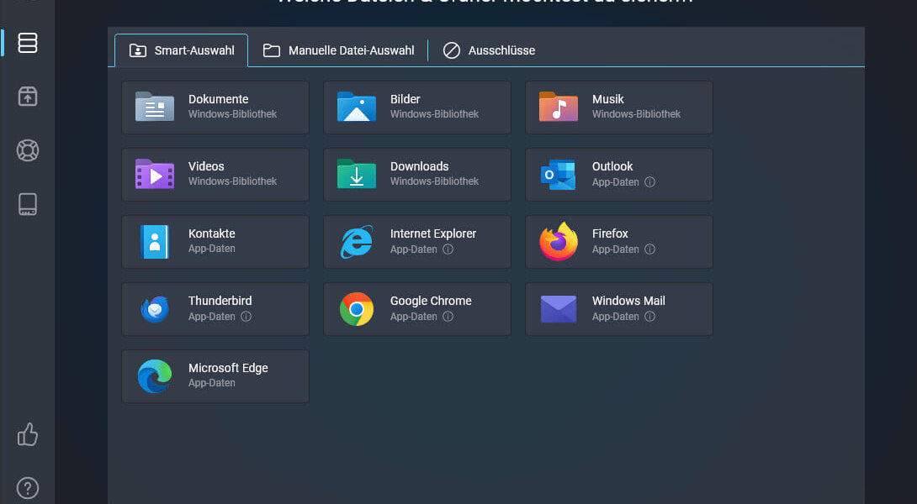Select the Videos library tile
The image size is (917, 504).
pyautogui.click(x=215, y=174)
